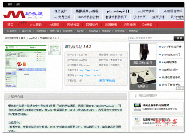Open demo address http://soft.lre.cn/
Screen dimensions: 186x134
pyautogui.click(x=90, y=75)
